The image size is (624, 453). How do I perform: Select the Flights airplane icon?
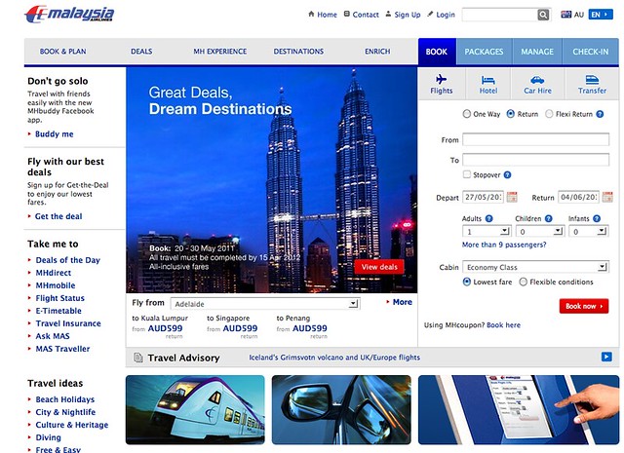point(441,79)
